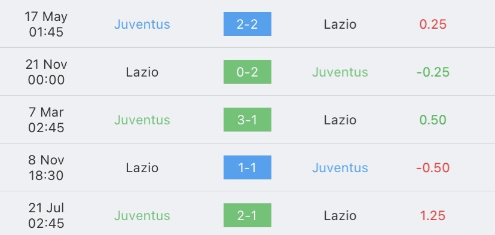Viewport: 495px width, 235px height.
Task: Click the red -0.50 handicap value
Action: [433, 167]
